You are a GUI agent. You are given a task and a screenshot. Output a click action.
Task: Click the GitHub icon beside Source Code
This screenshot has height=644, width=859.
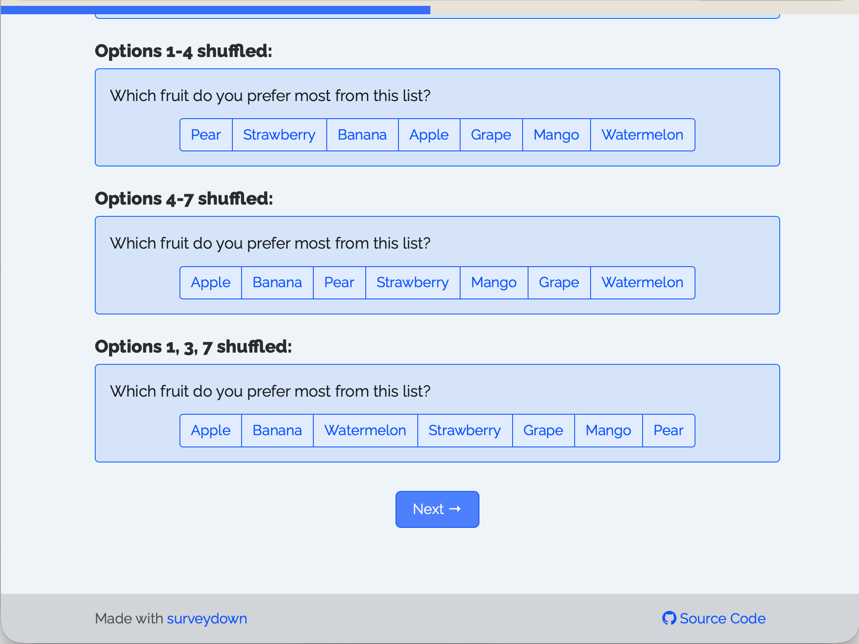(669, 618)
